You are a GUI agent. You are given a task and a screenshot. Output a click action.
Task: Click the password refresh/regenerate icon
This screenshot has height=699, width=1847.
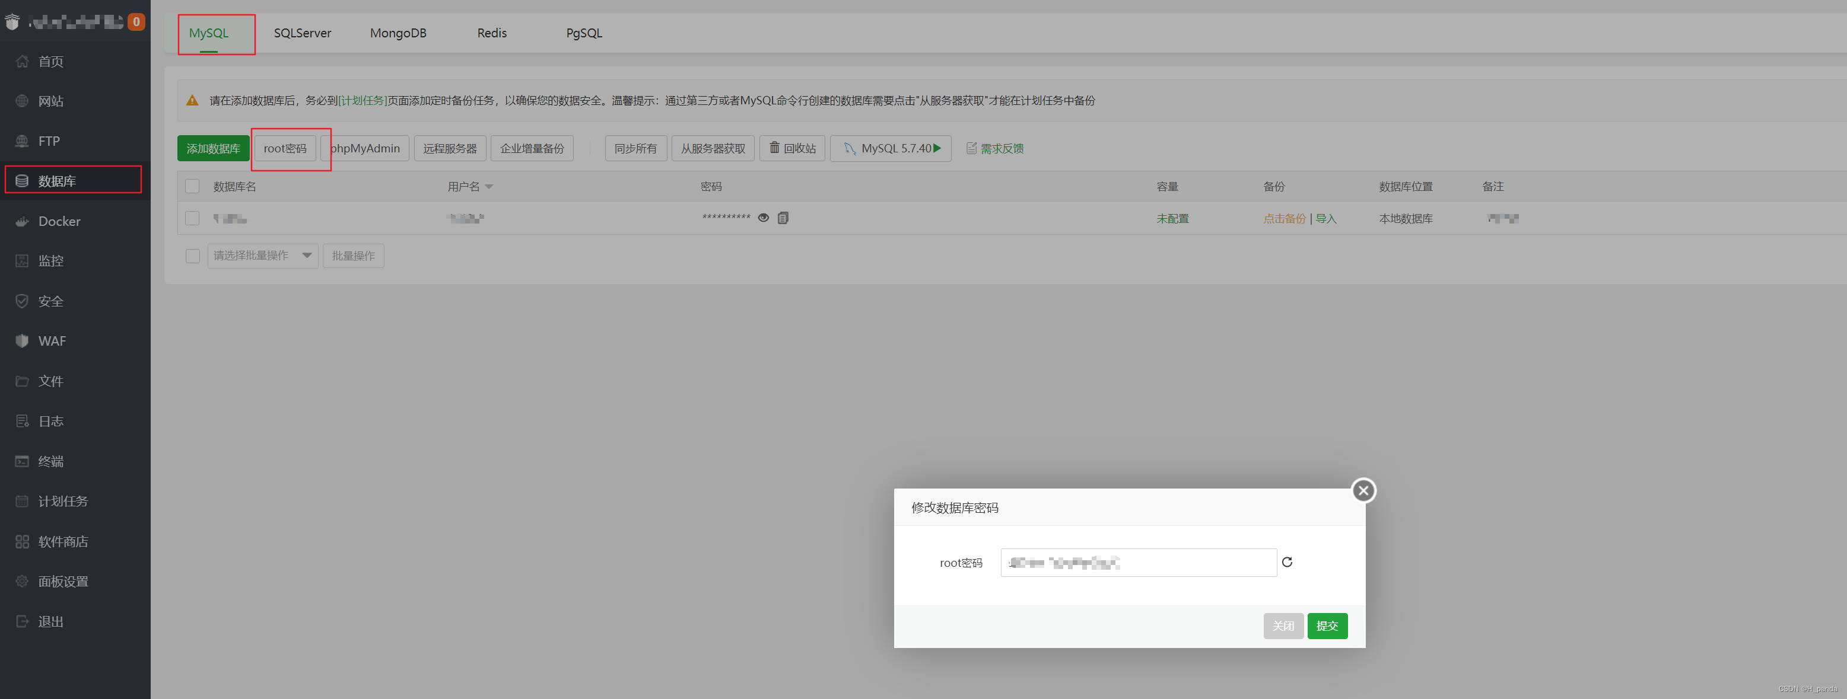(x=1287, y=562)
